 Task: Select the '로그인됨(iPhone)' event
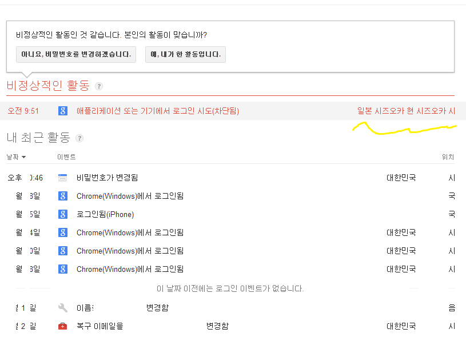point(105,214)
